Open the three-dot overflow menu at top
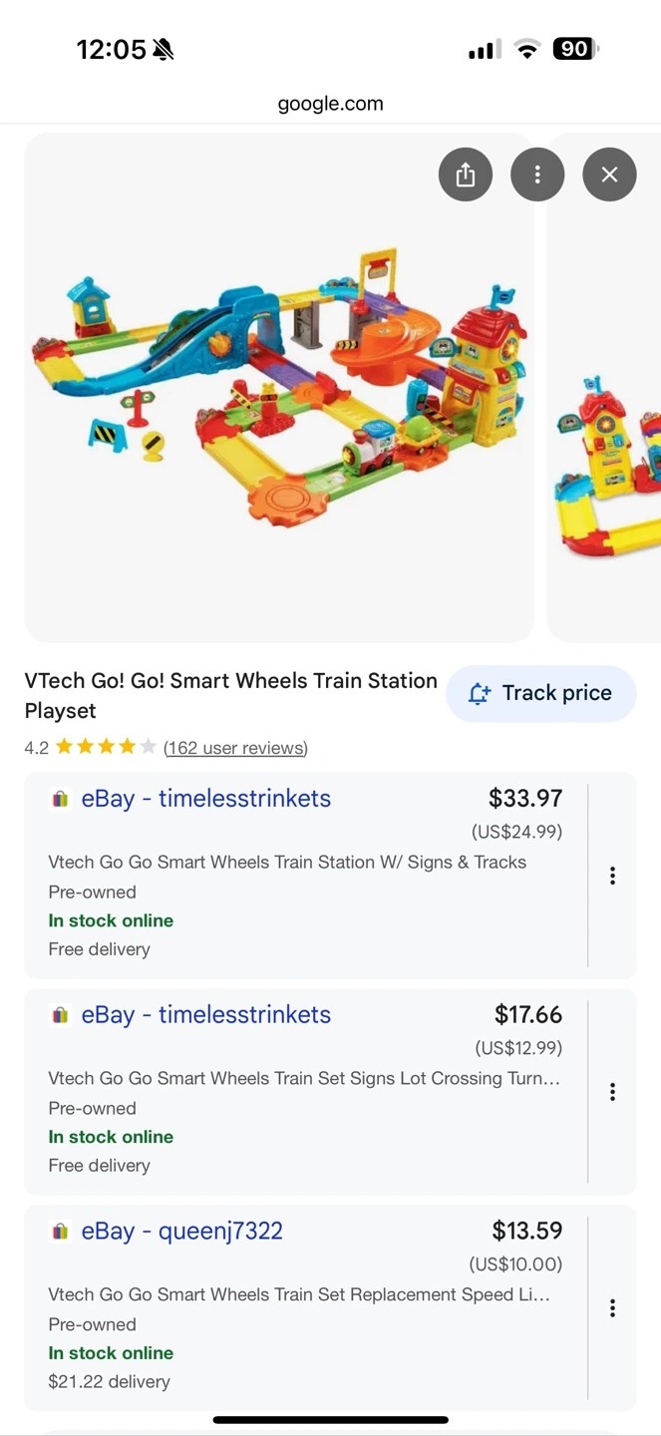The height and width of the screenshot is (1436, 661). coord(537,175)
